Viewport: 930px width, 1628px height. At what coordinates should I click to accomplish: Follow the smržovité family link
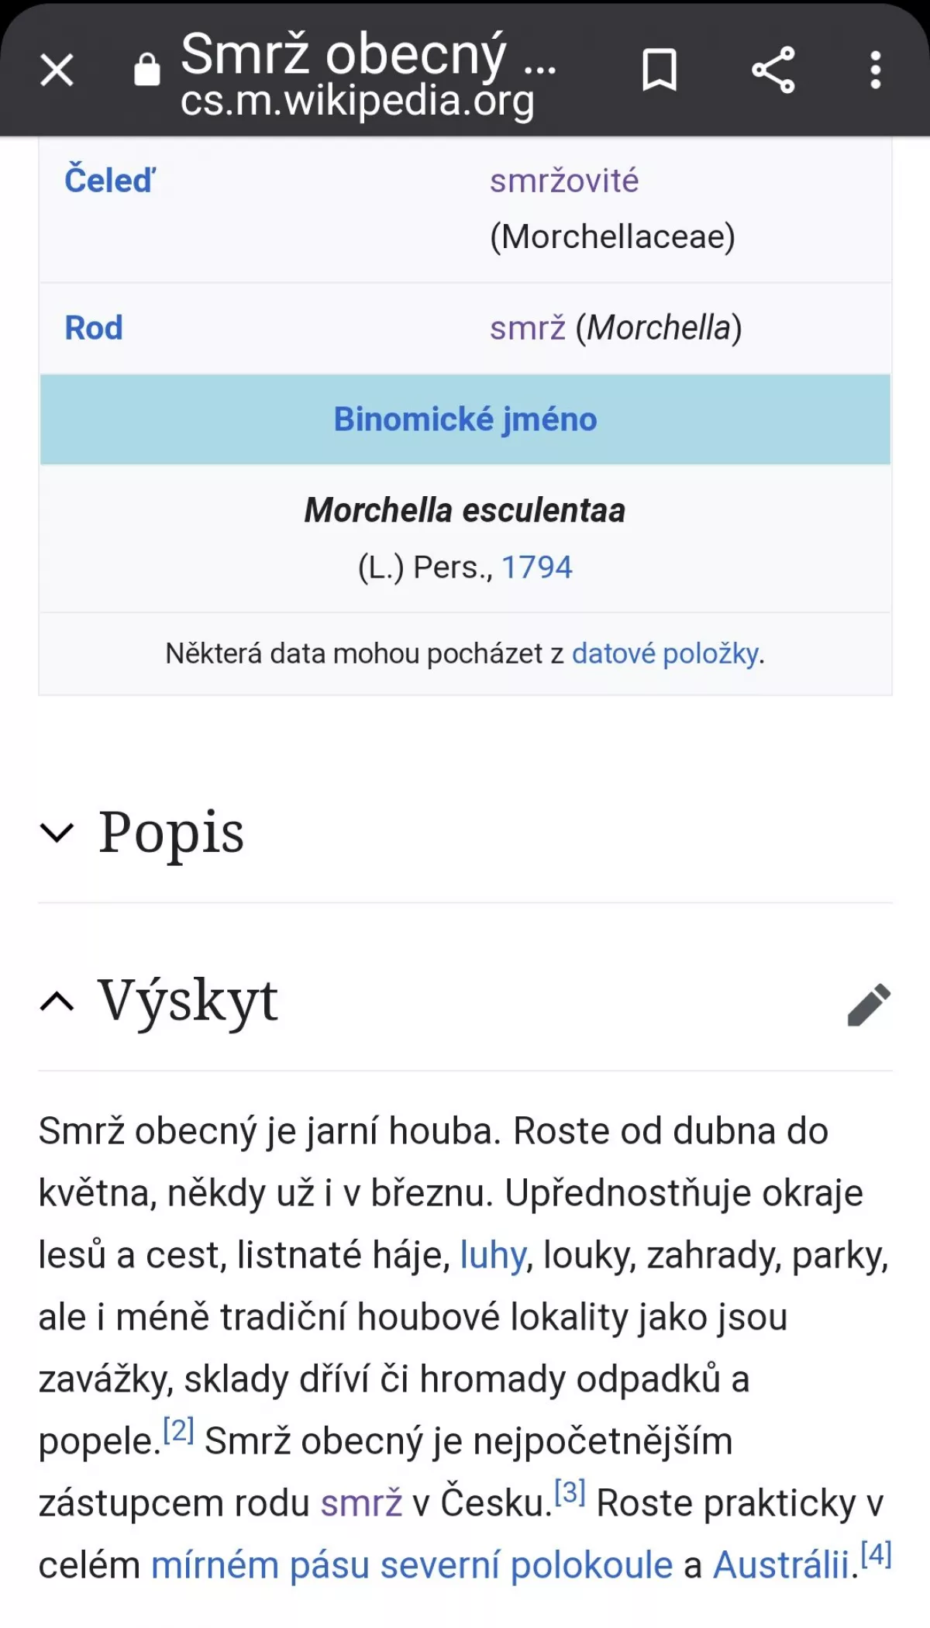point(564,181)
